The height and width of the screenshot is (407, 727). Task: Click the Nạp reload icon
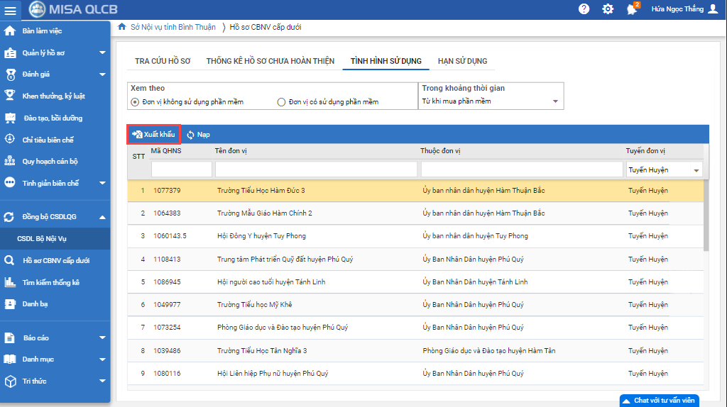[x=190, y=135]
